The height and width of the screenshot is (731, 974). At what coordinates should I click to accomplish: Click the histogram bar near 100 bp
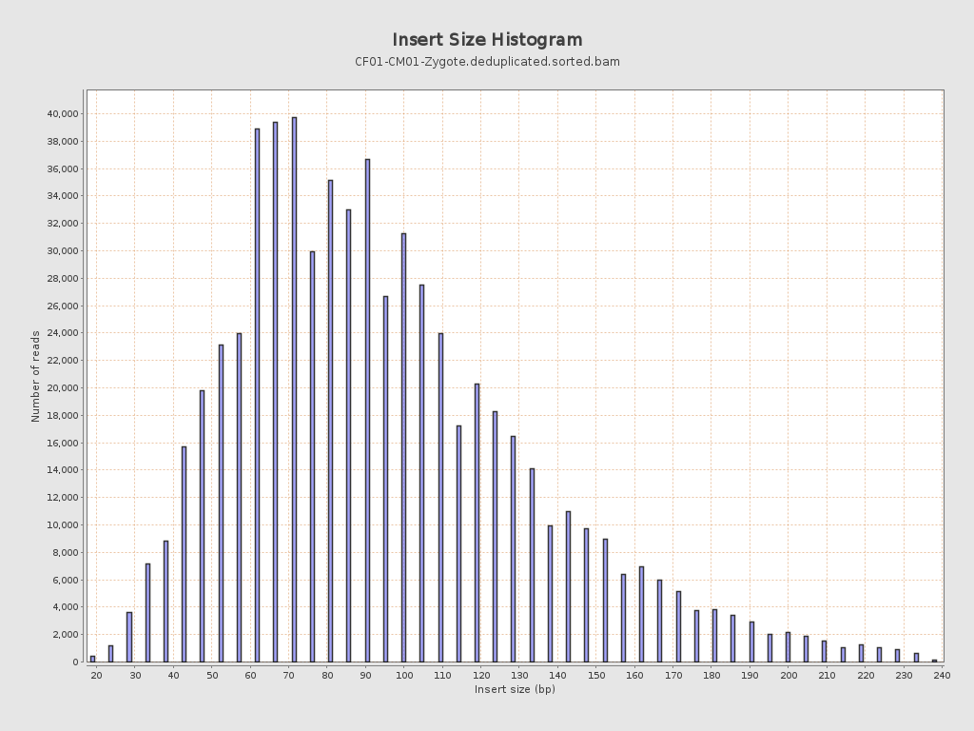click(x=403, y=447)
